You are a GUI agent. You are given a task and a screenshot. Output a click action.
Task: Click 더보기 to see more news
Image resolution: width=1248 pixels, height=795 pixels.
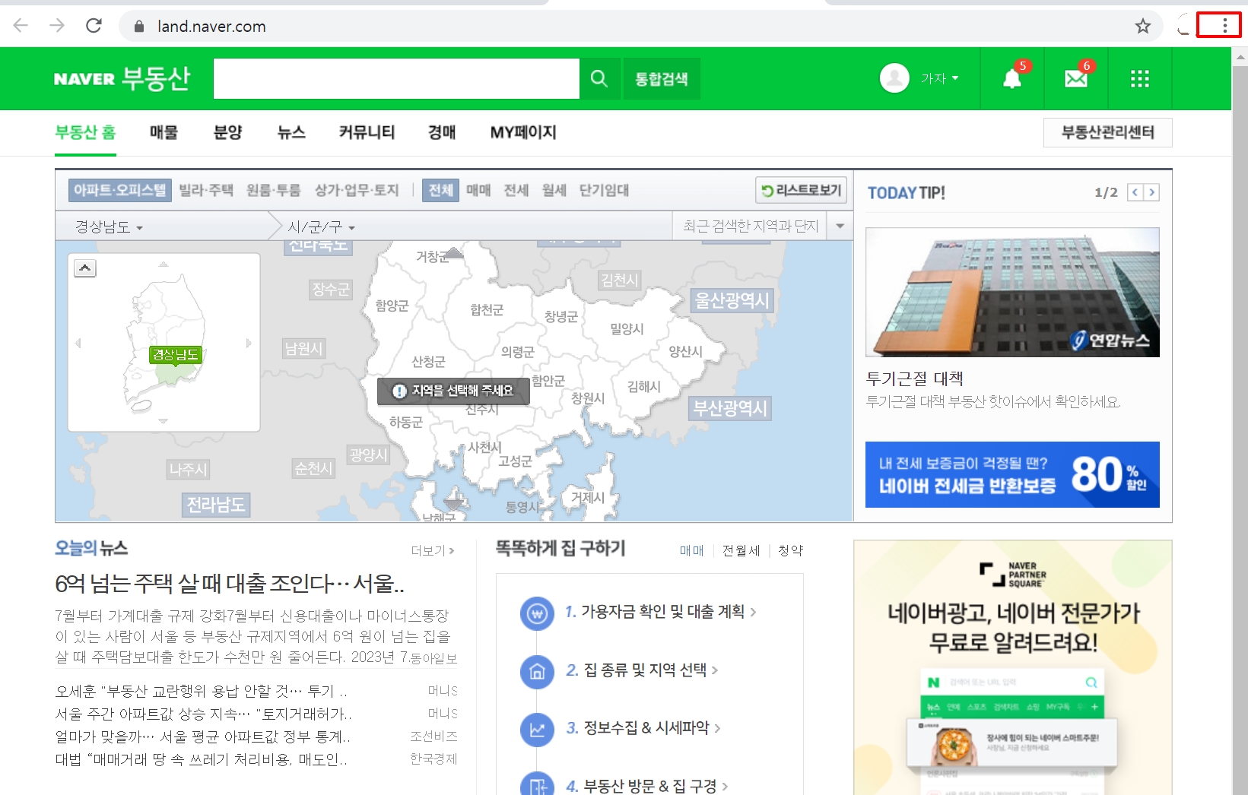(433, 550)
